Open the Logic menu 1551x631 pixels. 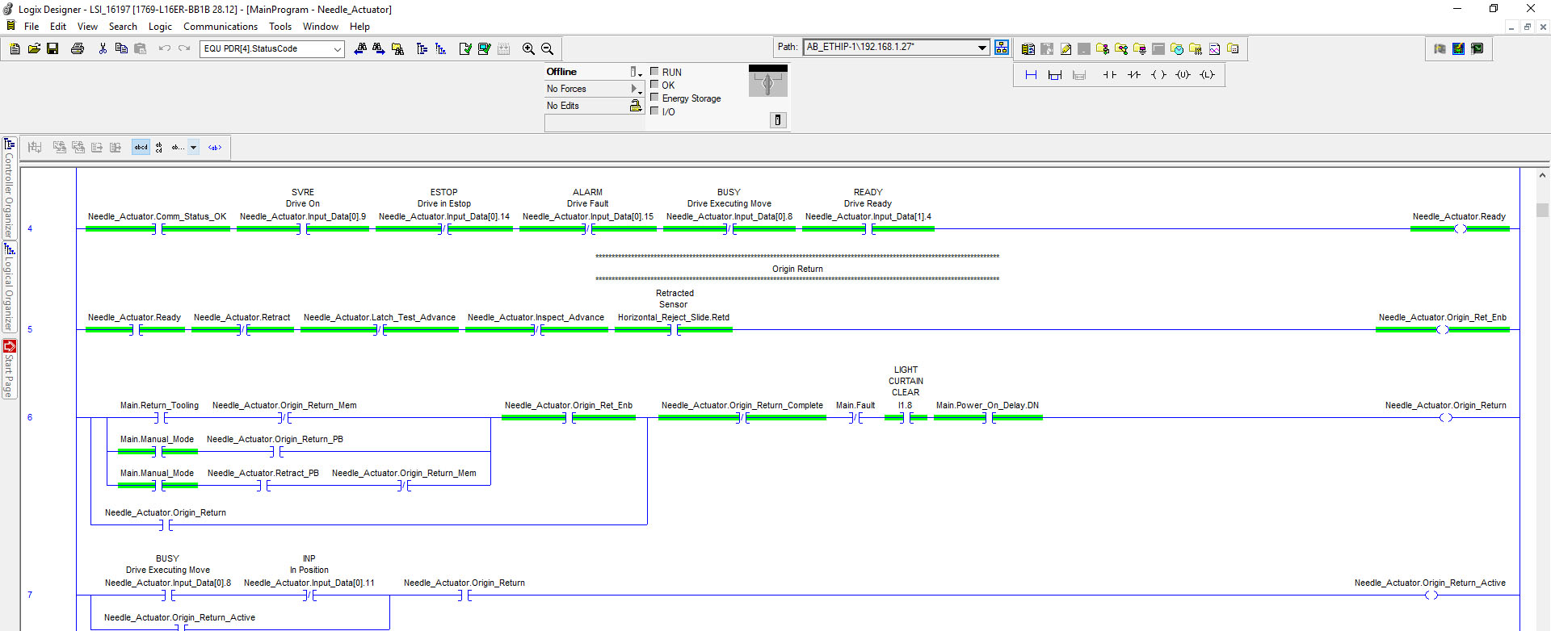(x=160, y=27)
